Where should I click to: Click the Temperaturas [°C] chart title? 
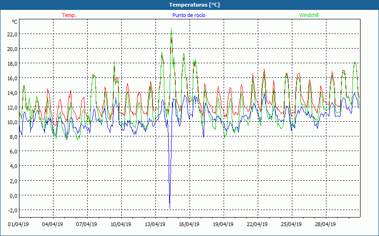194,5
